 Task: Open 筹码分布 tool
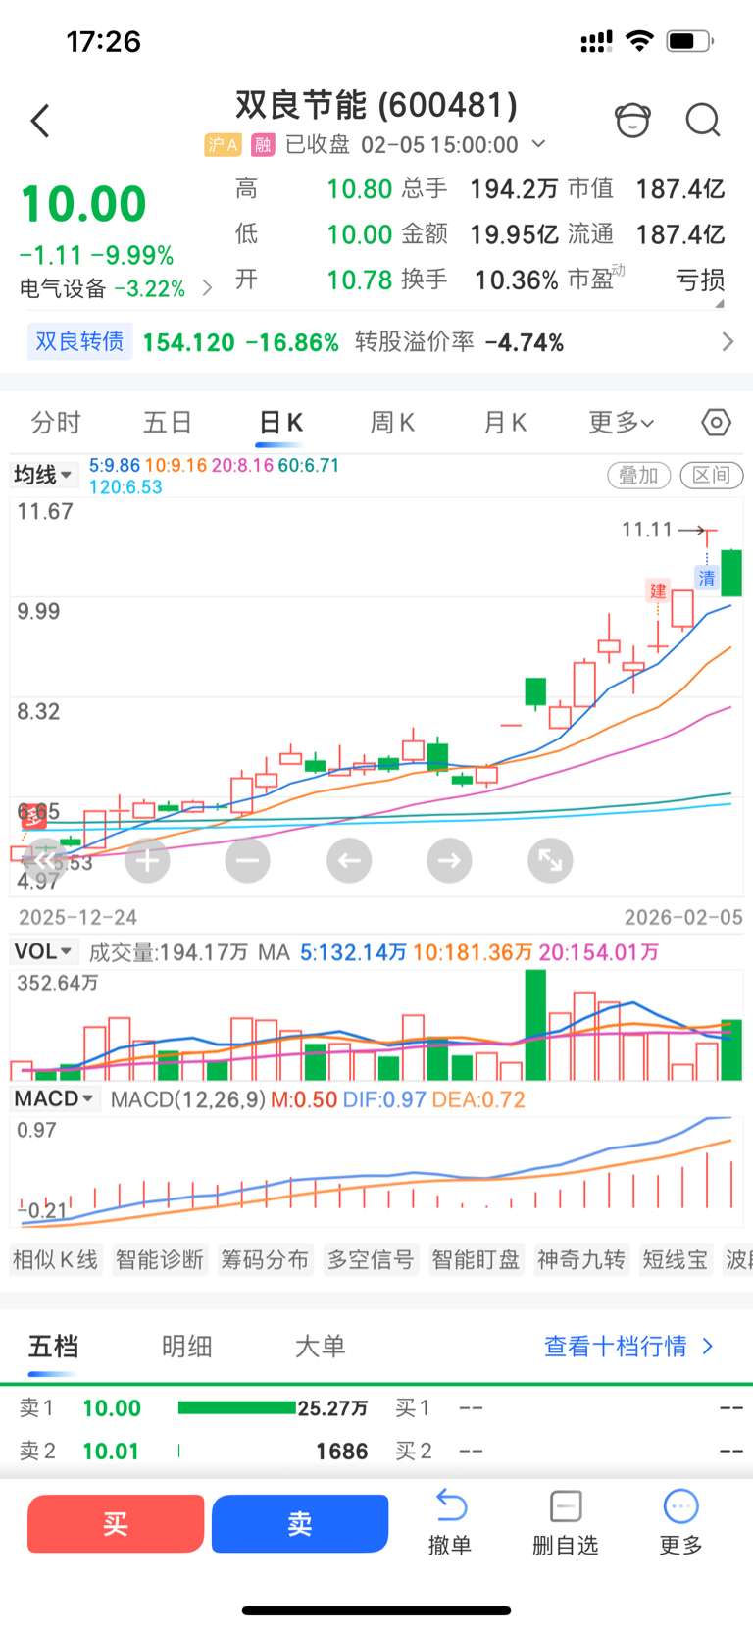265,1259
